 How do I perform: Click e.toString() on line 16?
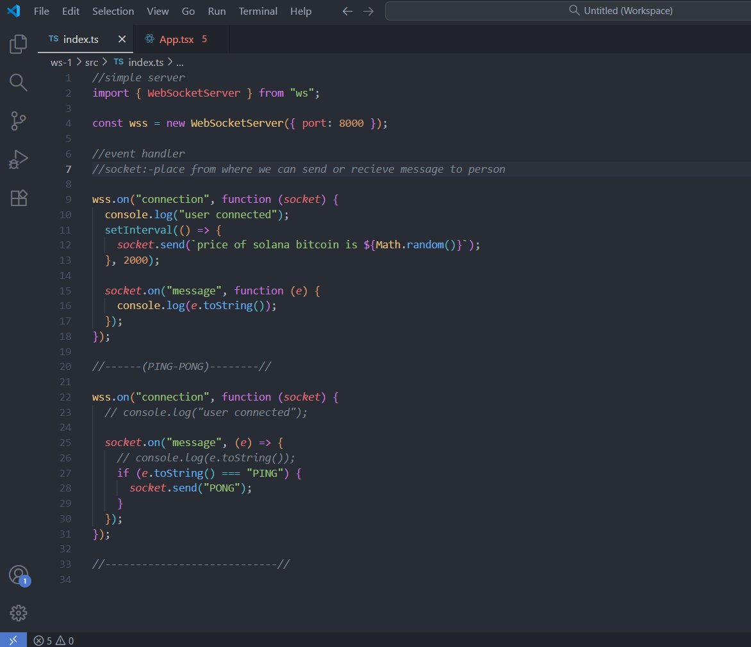227,305
